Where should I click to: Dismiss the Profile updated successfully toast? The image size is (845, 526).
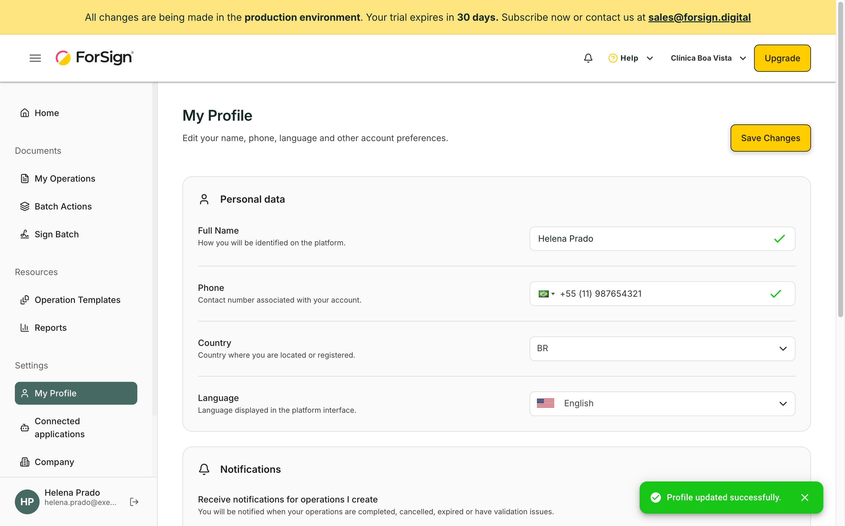[x=805, y=498]
